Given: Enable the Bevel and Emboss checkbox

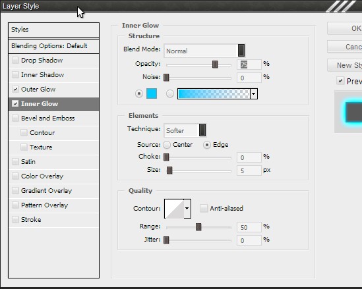Looking at the screenshot, I should click(15, 118).
